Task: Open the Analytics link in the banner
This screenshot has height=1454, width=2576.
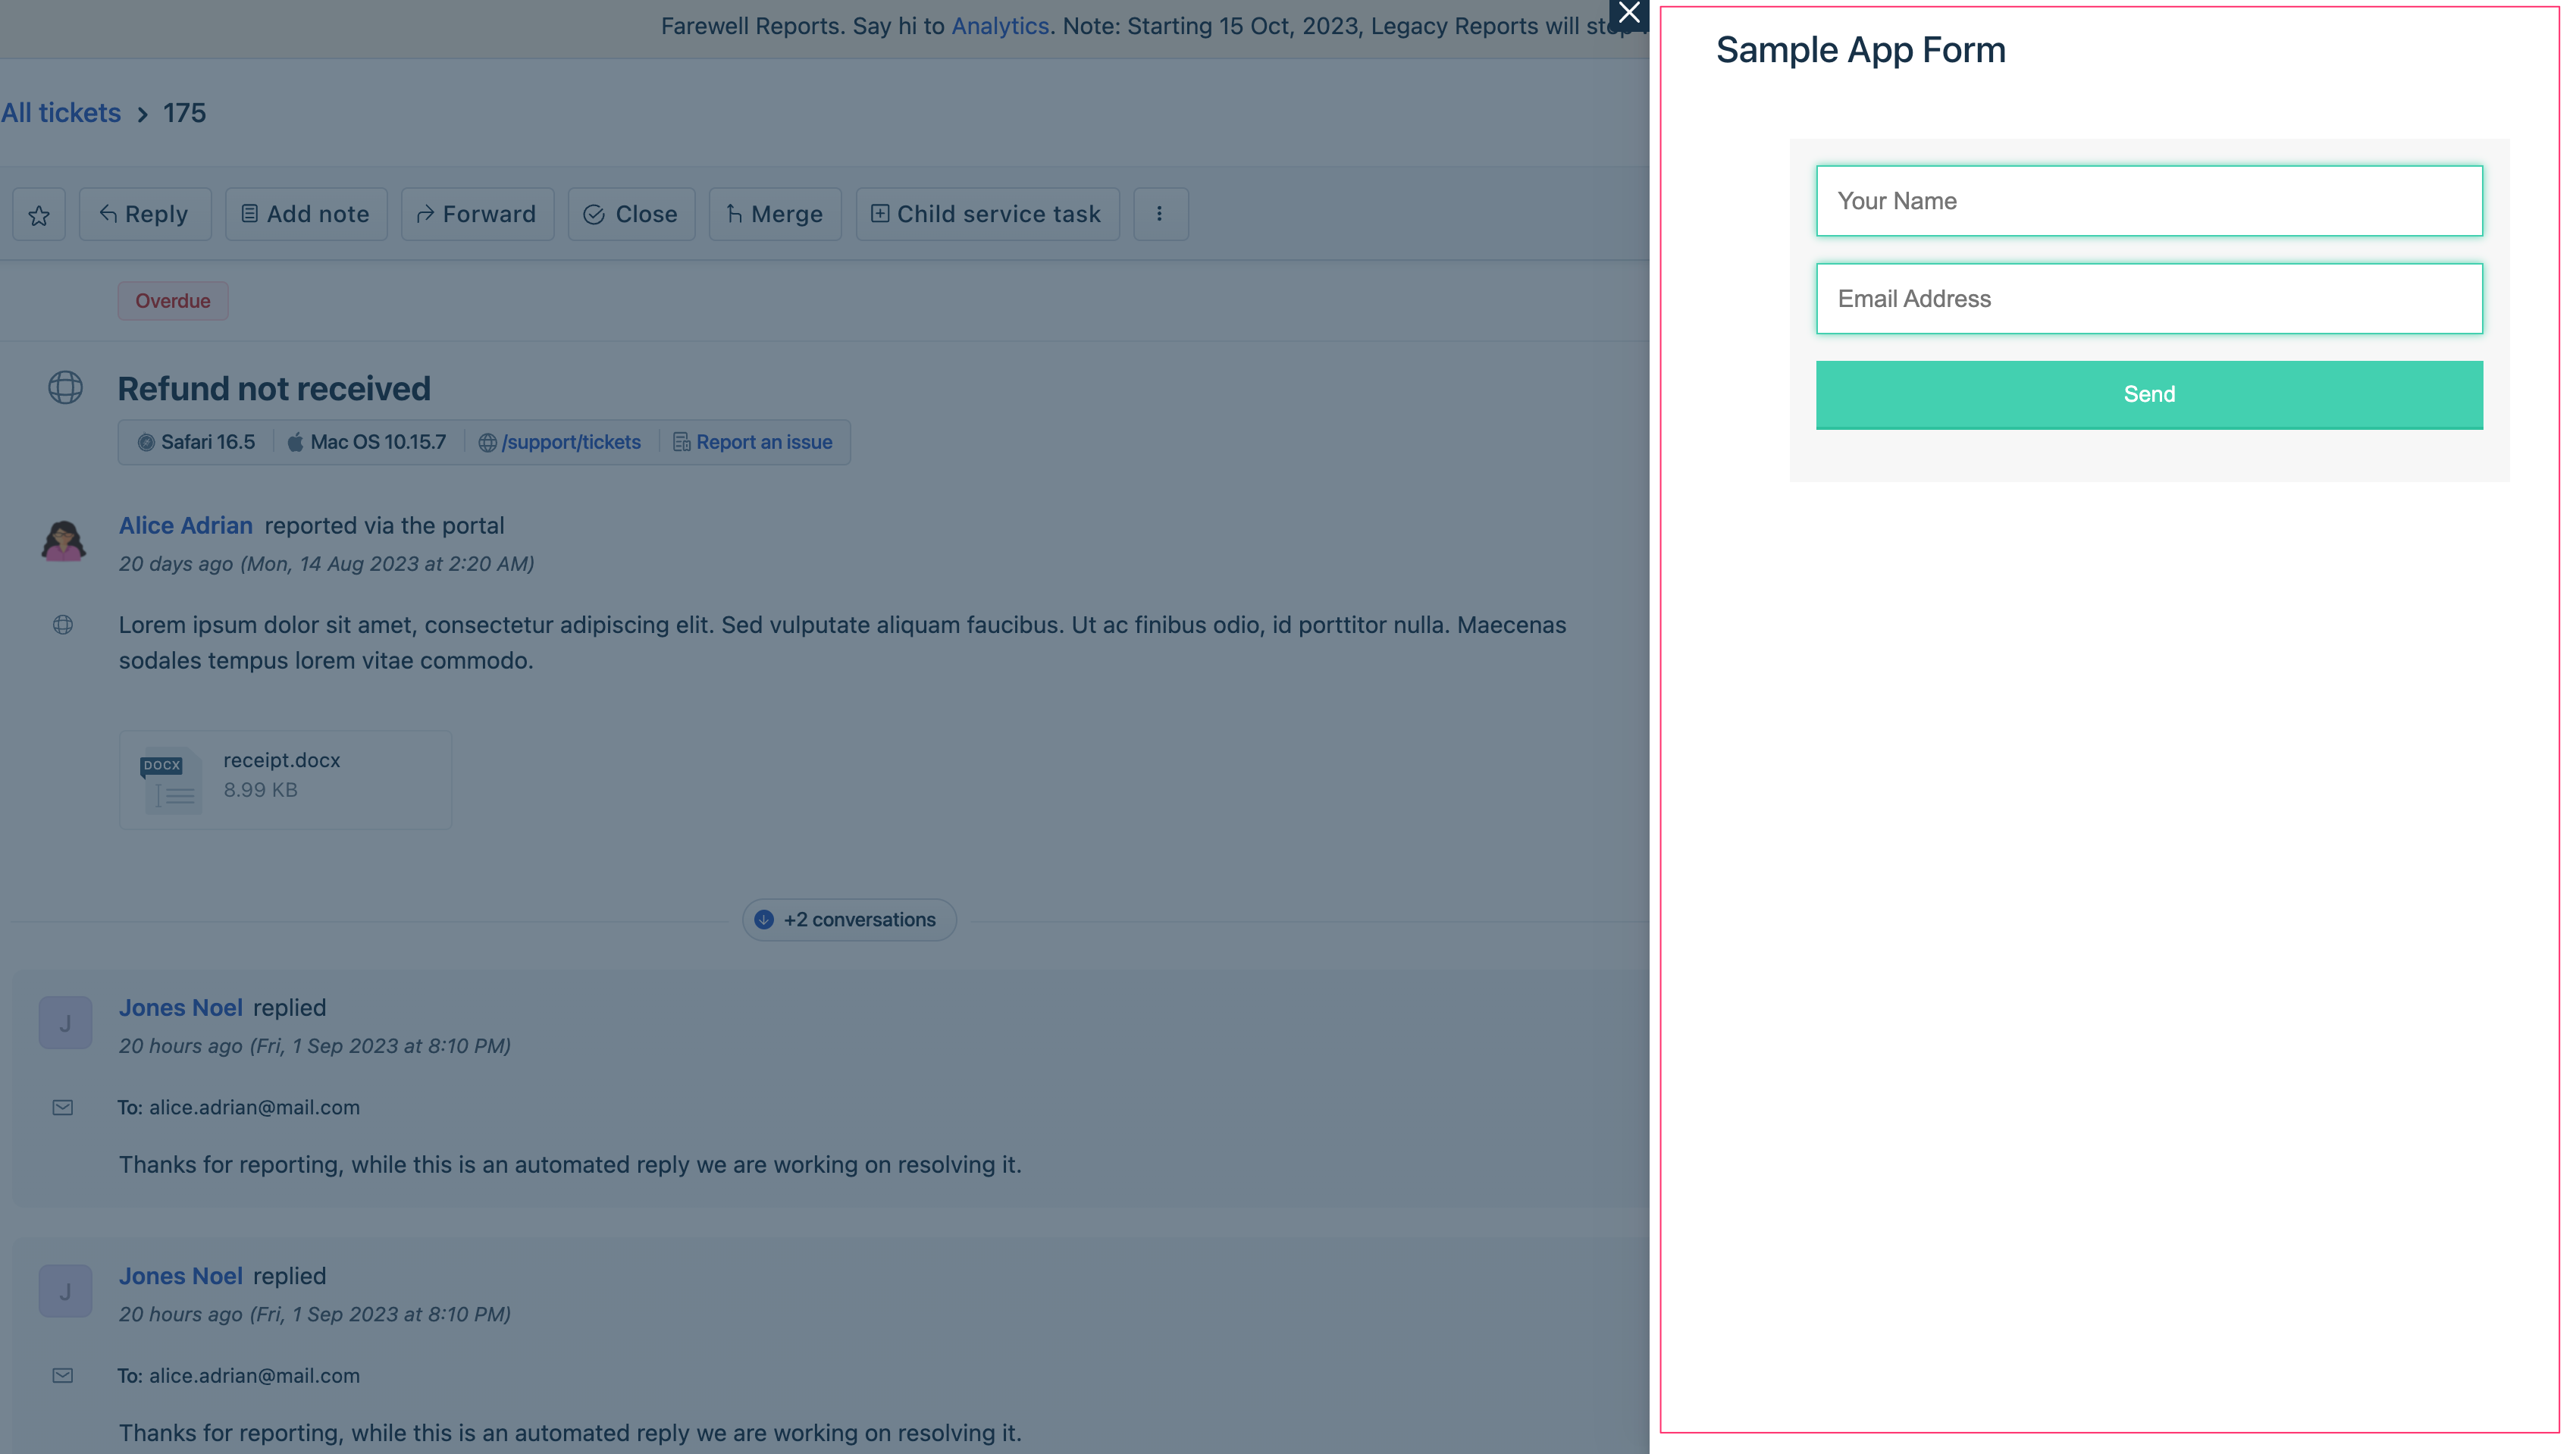Action: pos(1000,26)
